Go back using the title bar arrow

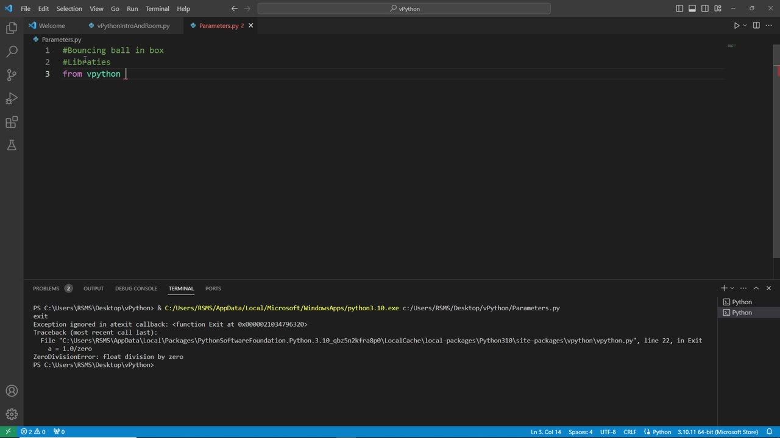click(x=235, y=9)
